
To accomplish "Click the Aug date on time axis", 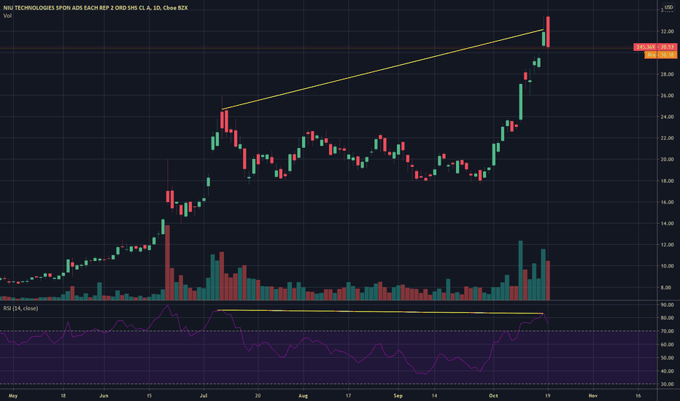I will [x=303, y=396].
